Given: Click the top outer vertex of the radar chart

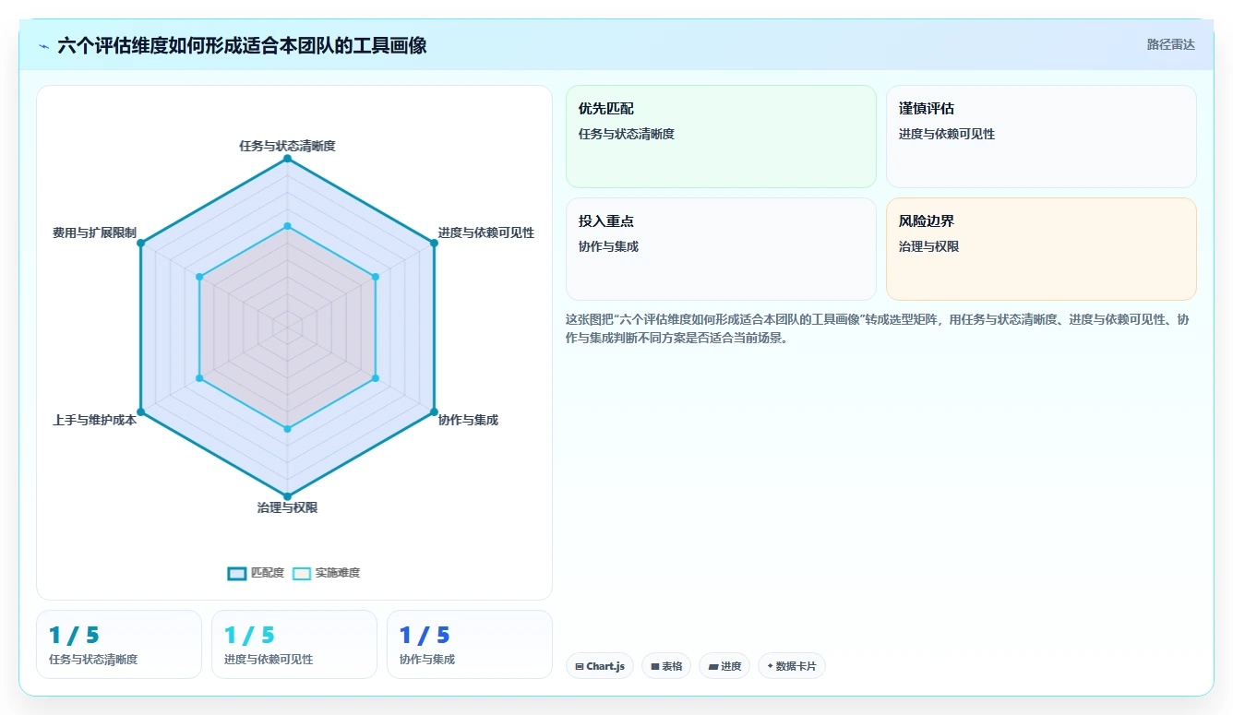Looking at the screenshot, I should click(287, 159).
